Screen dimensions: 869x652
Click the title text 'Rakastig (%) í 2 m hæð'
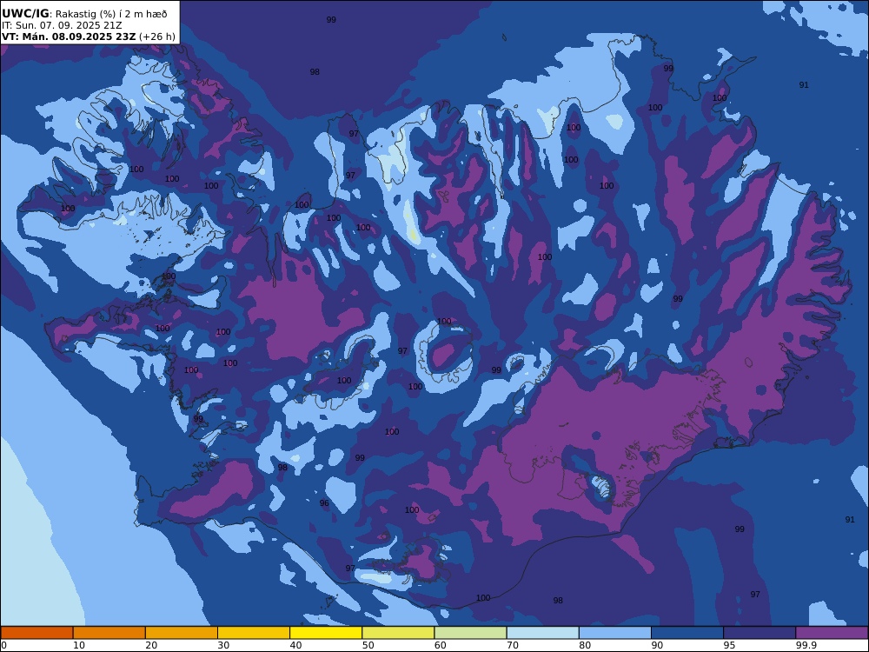[x=111, y=14]
